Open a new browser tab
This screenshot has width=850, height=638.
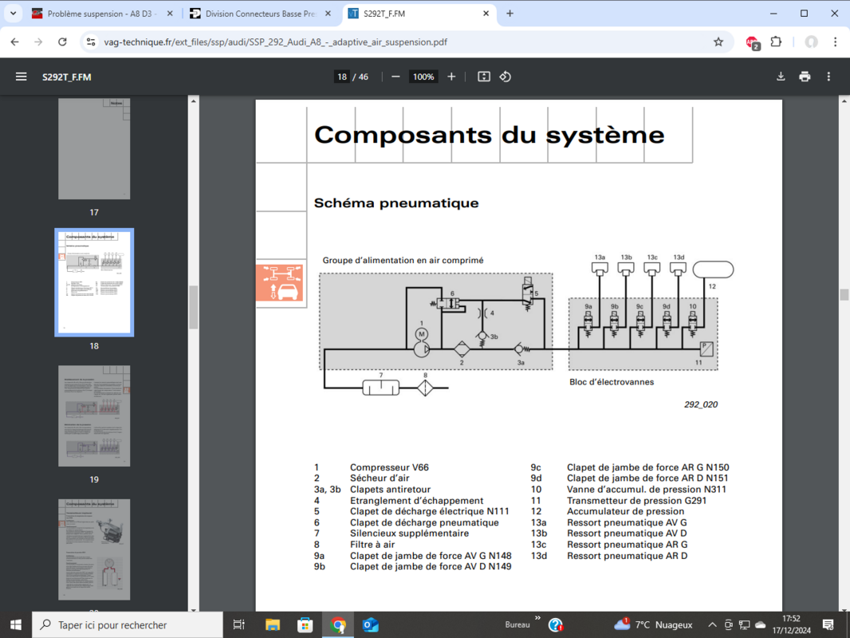coord(510,14)
